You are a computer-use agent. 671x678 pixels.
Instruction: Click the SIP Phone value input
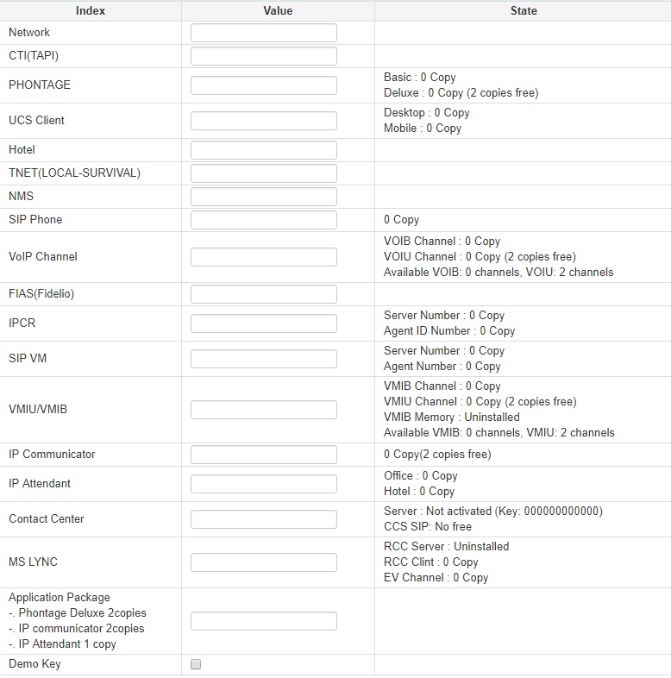coord(263,220)
